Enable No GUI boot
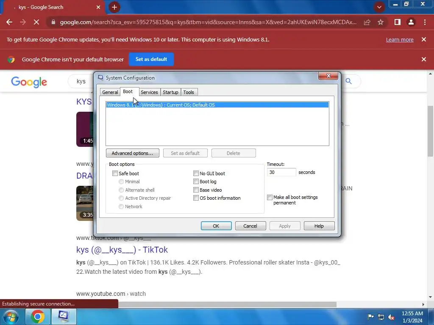The image size is (434, 325). 196,173
